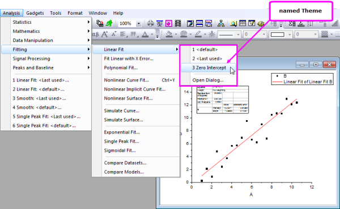Click the light/sun lighting control icon
The image size is (340, 209).
212,34
